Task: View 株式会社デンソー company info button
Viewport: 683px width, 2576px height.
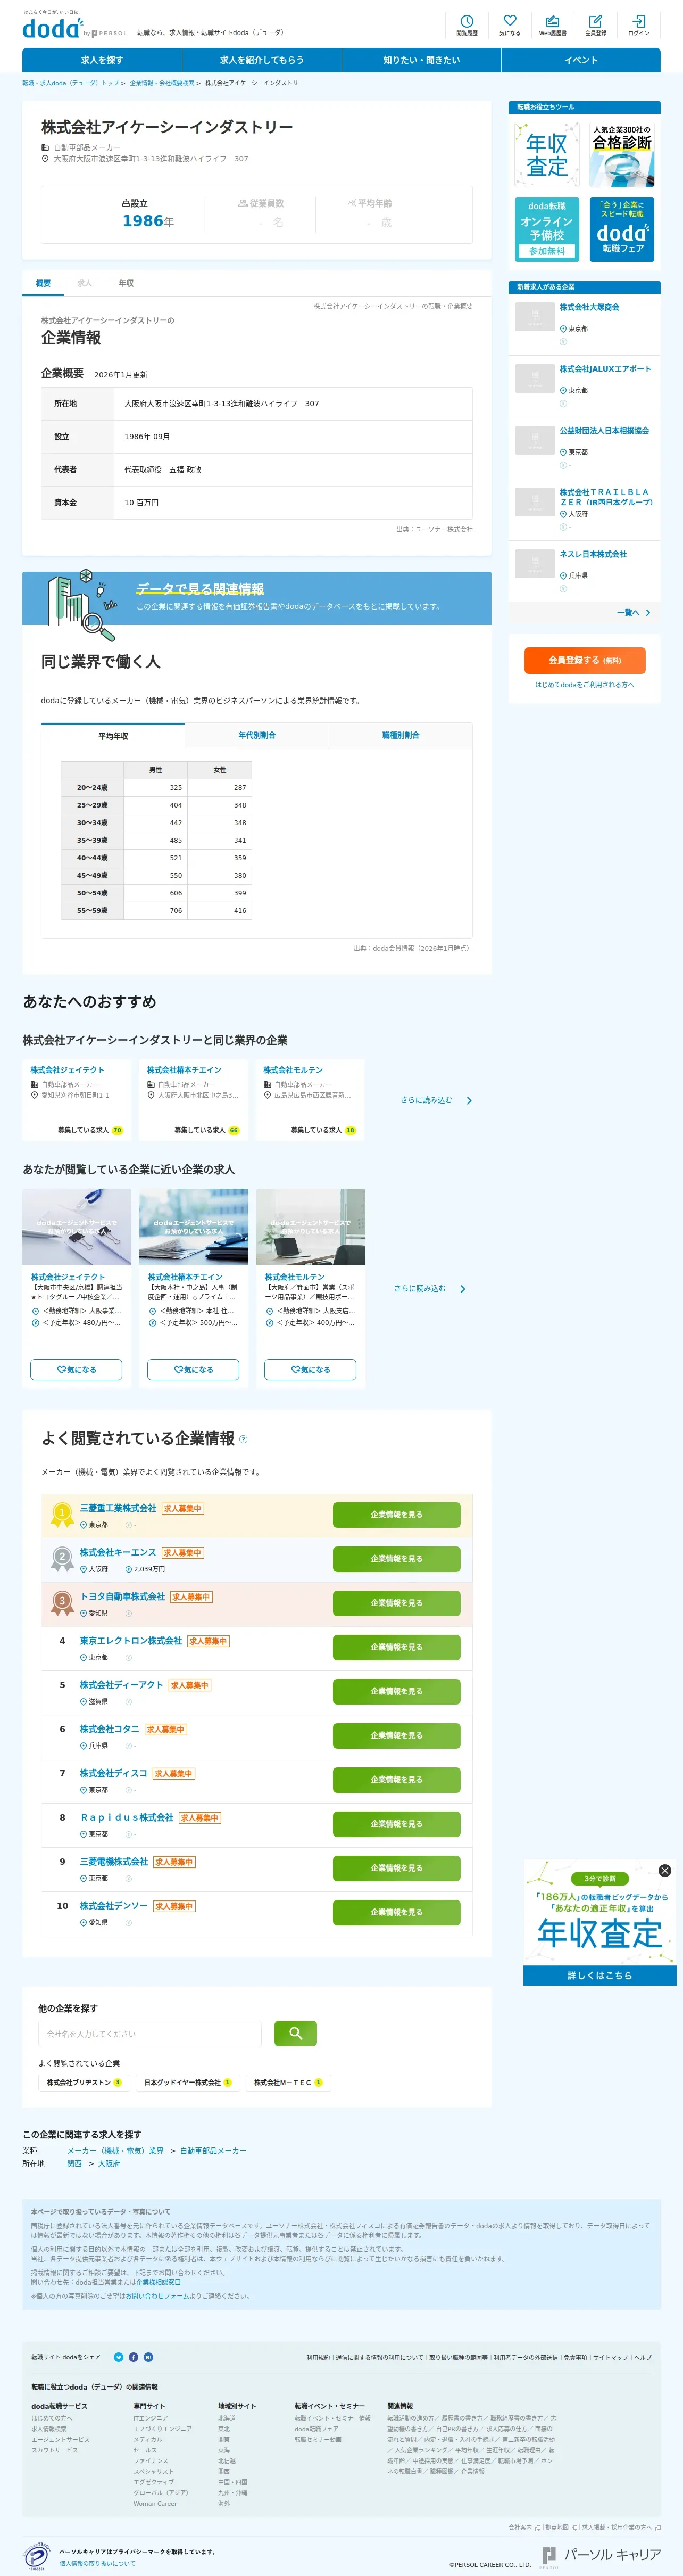Action: [x=396, y=1912]
